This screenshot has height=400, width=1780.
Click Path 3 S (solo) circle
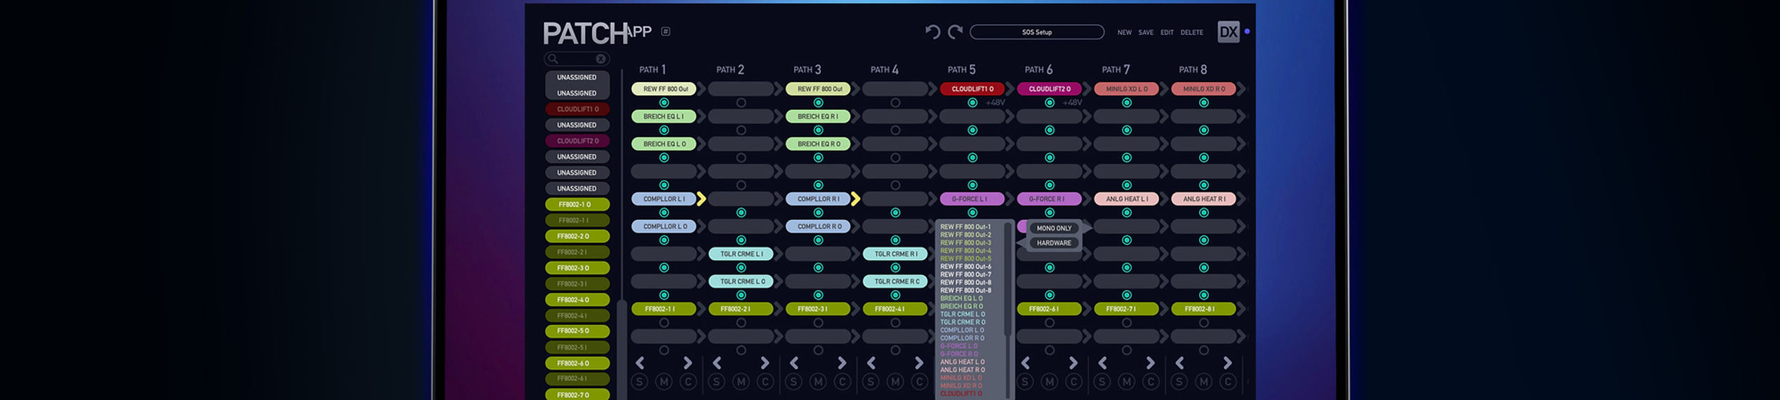click(x=794, y=382)
